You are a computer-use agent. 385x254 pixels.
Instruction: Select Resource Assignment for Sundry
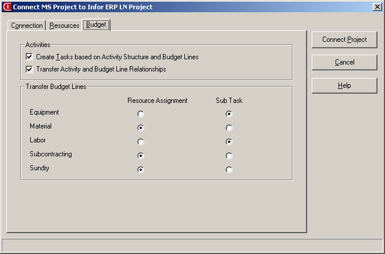(x=141, y=170)
